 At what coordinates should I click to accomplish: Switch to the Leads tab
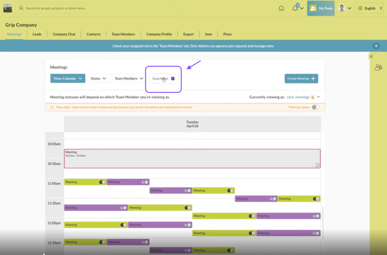[37, 34]
